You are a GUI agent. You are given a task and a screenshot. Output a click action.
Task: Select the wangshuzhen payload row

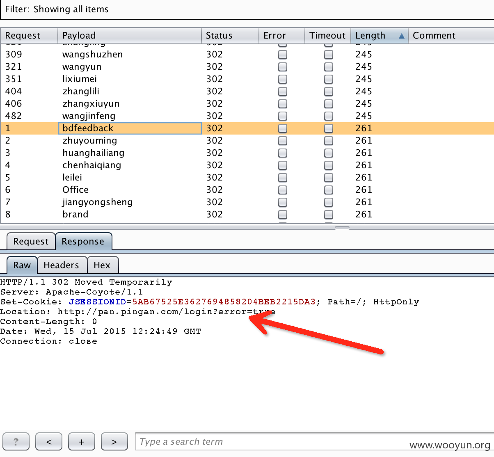[x=247, y=55]
